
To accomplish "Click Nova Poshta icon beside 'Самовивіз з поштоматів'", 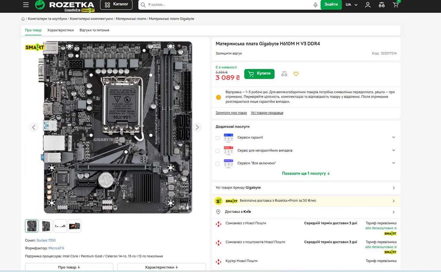I will click(219, 243).
